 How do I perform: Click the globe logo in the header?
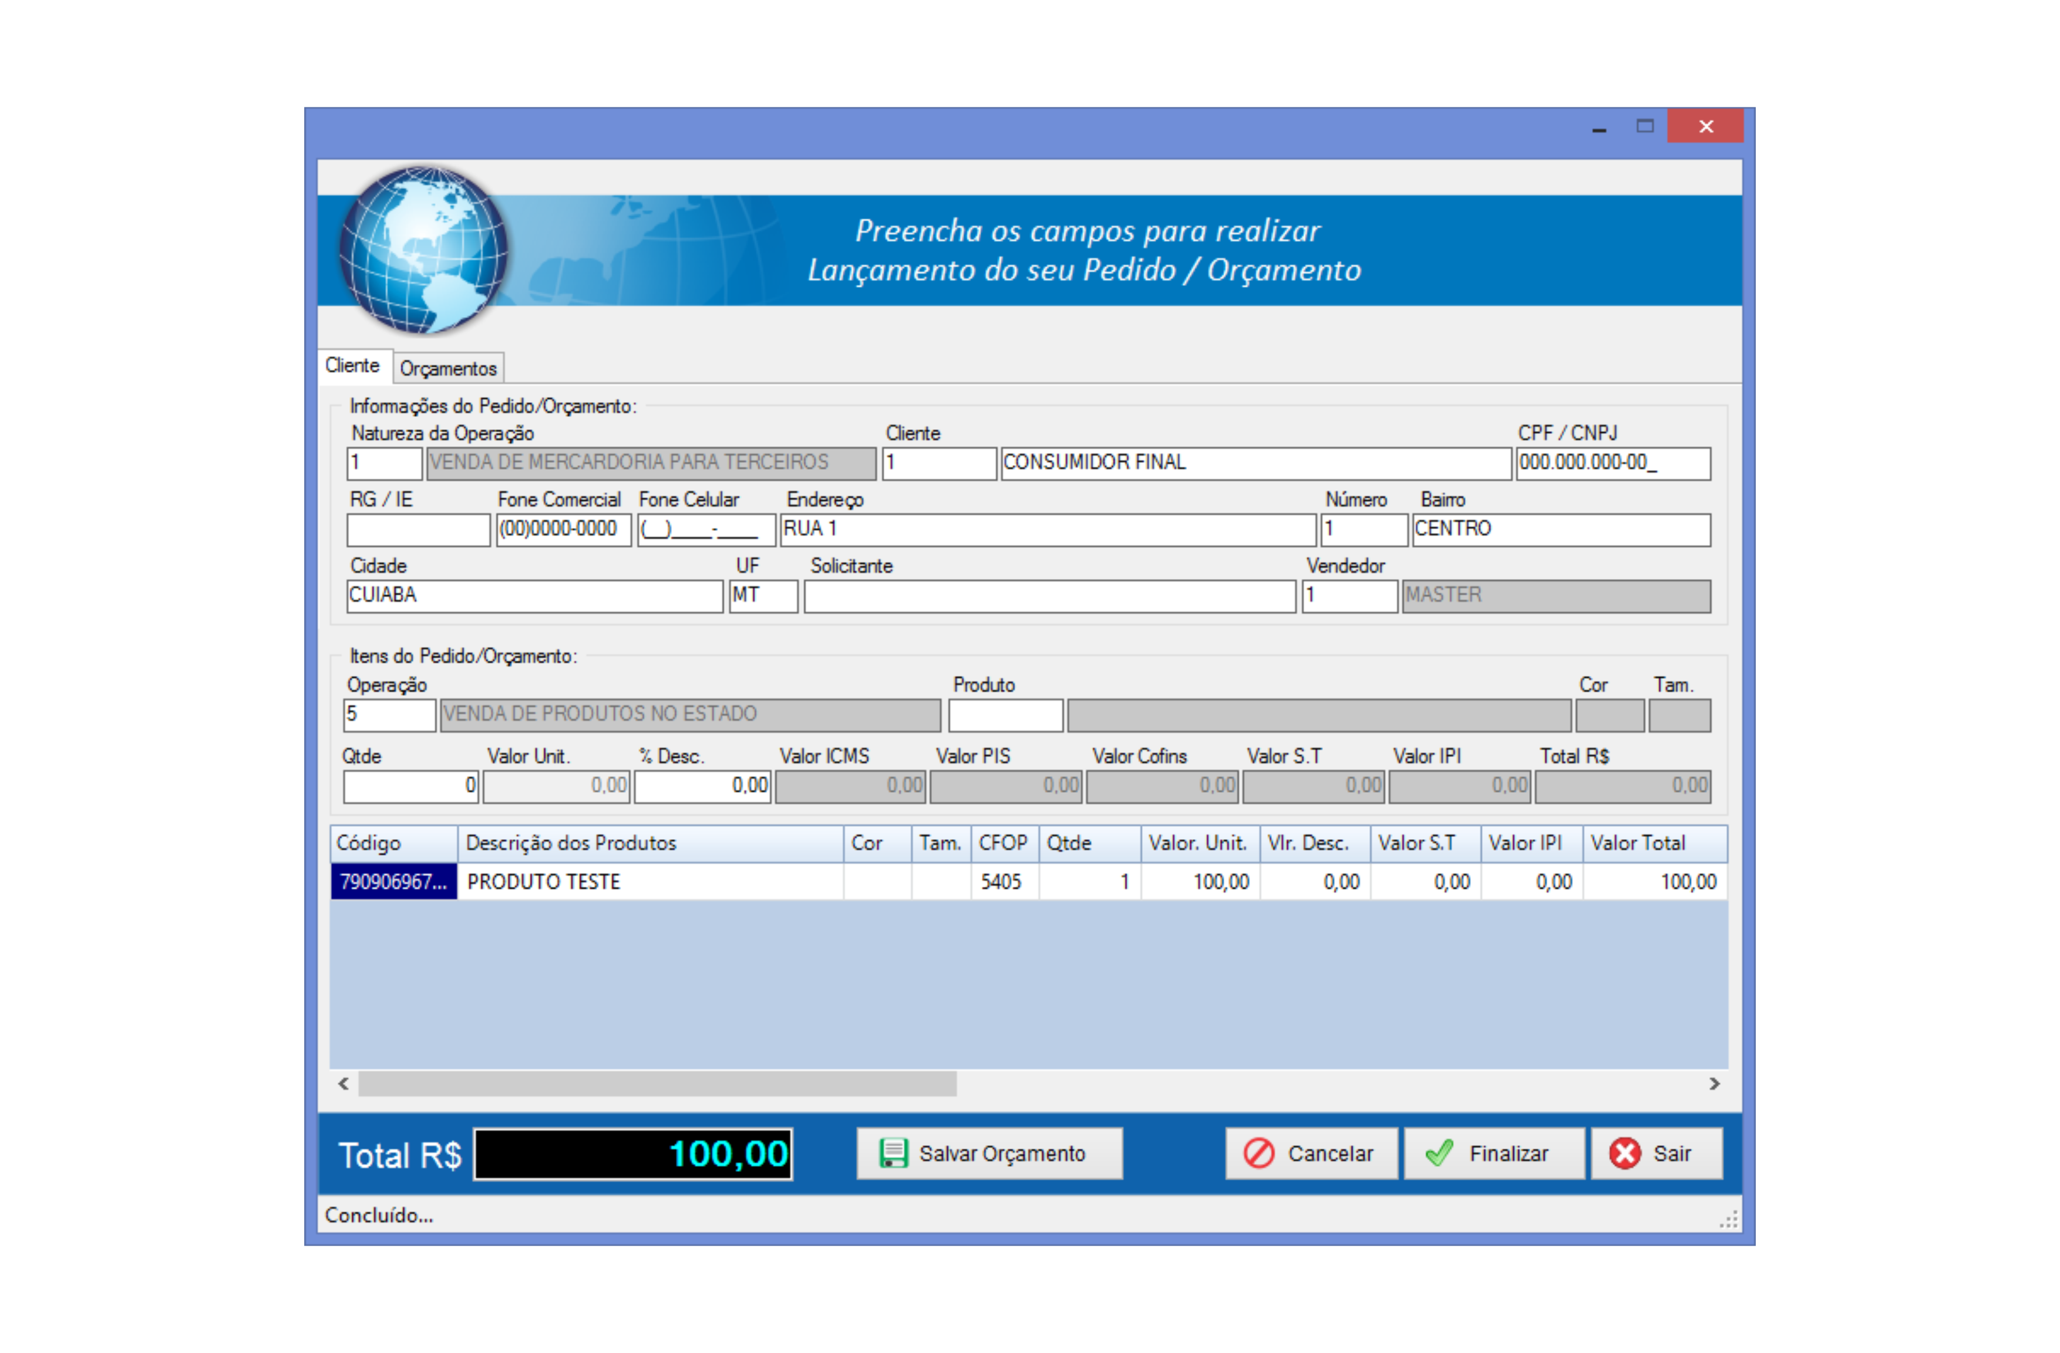point(423,250)
